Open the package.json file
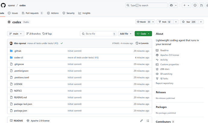 pyautogui.click(x=20, y=111)
